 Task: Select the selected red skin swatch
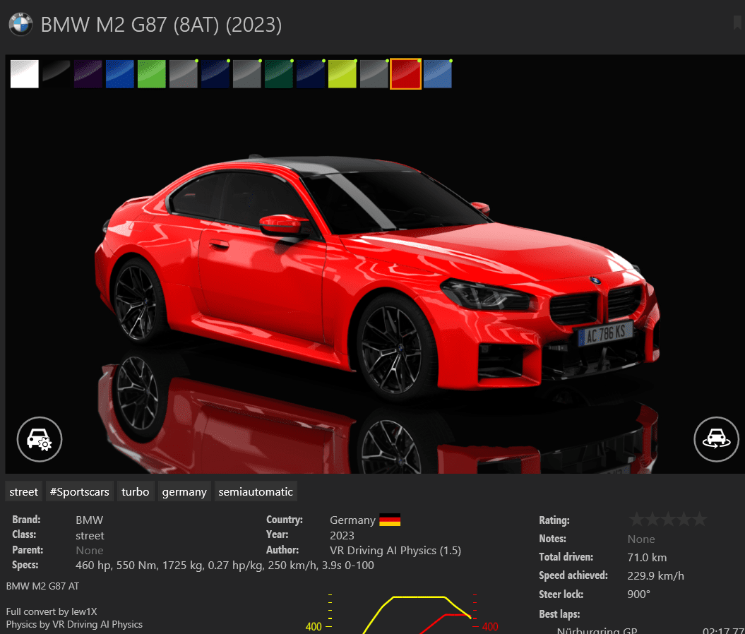click(406, 74)
